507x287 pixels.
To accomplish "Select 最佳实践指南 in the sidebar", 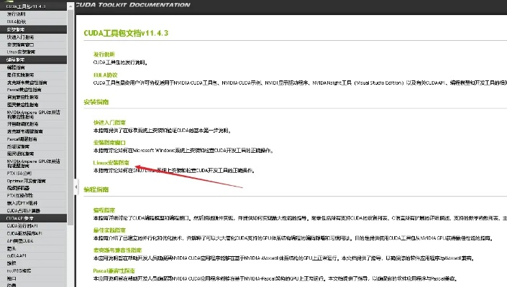I will click(x=22, y=75).
